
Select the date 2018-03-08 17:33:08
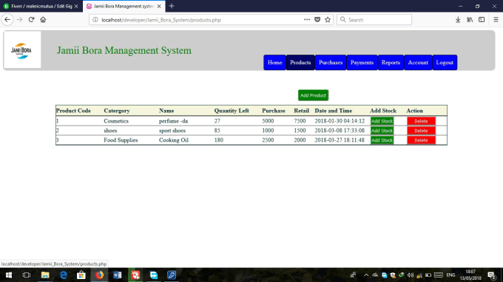[x=340, y=131]
